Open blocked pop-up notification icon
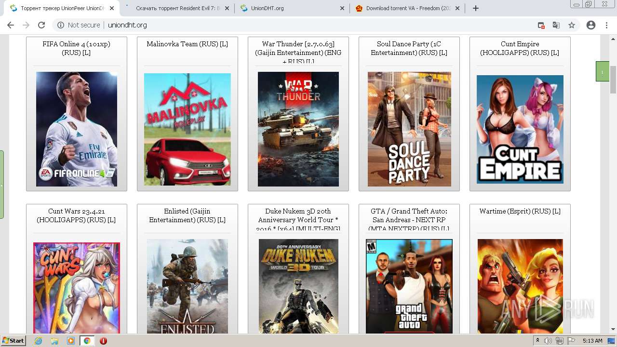Screen dimensions: 617x347 (541, 25)
